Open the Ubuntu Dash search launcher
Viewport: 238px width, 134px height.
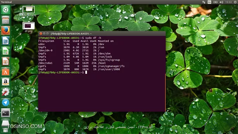coord(6,10)
